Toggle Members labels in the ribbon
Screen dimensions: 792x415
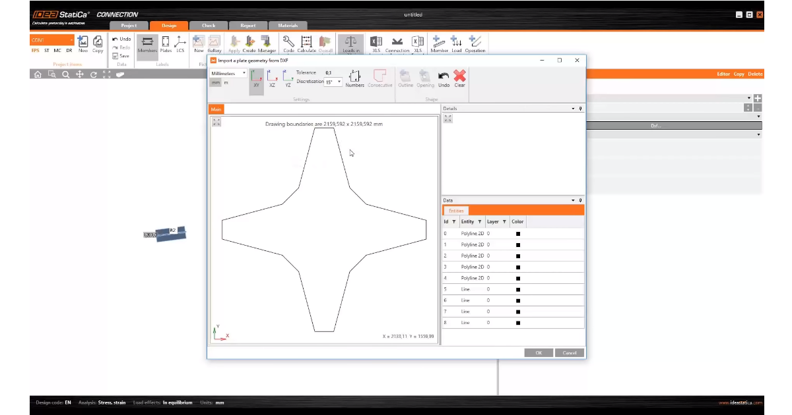(x=147, y=44)
